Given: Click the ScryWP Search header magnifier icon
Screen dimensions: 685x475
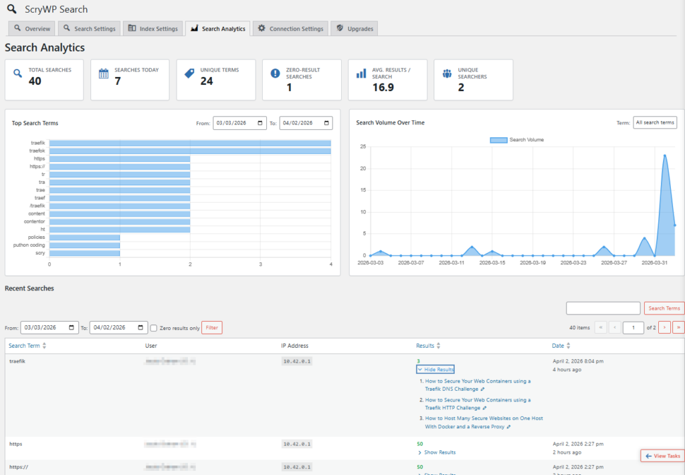Looking at the screenshot, I should point(10,9).
